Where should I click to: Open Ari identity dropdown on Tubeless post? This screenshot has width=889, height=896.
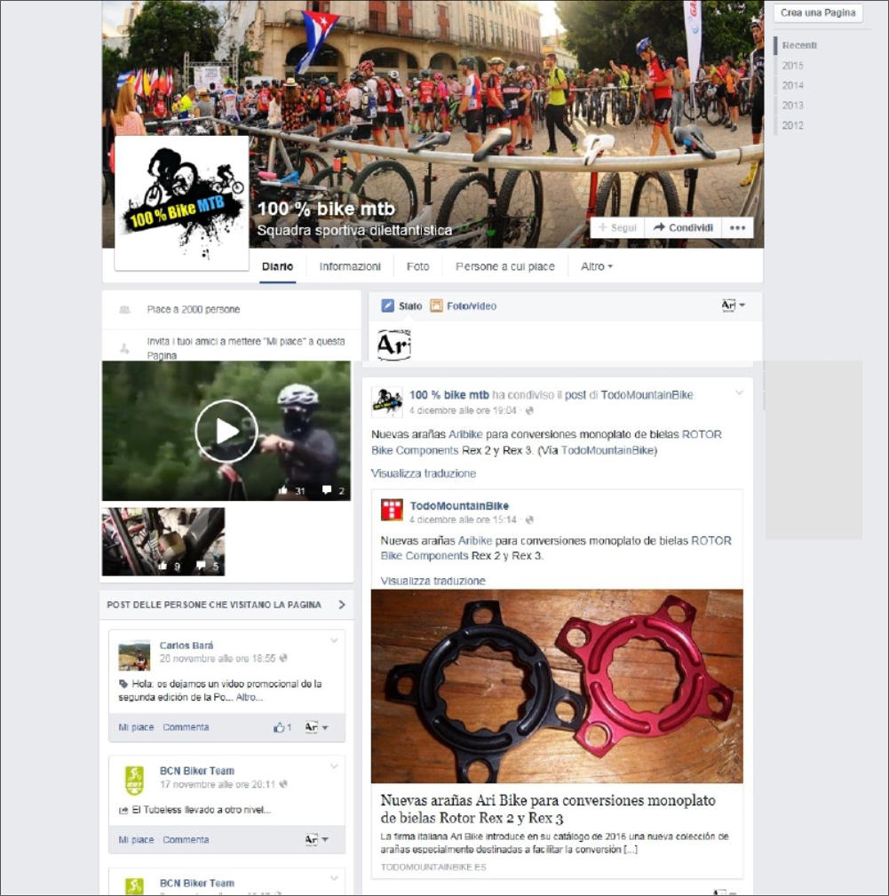(316, 839)
